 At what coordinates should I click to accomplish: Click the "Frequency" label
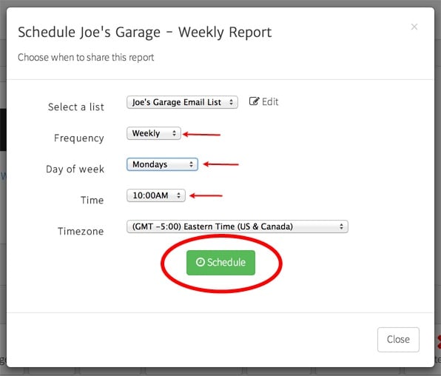click(79, 138)
